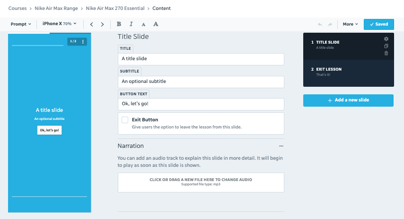Apply italic formatting
Image resolution: width=404 pixels, height=219 pixels.
click(x=131, y=24)
